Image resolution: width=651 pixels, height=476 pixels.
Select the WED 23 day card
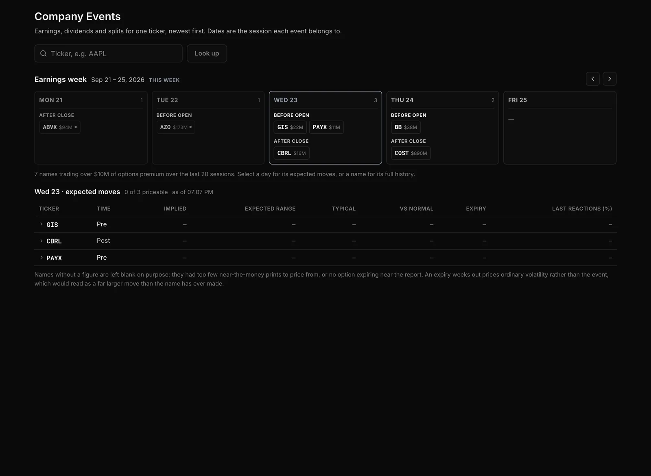click(325, 128)
